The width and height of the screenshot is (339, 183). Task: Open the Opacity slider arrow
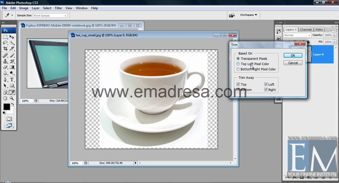(x=335, y=35)
